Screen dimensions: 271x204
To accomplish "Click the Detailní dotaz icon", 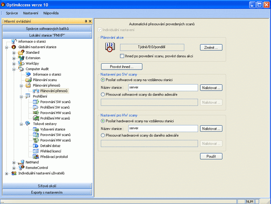I will coord(36,146).
